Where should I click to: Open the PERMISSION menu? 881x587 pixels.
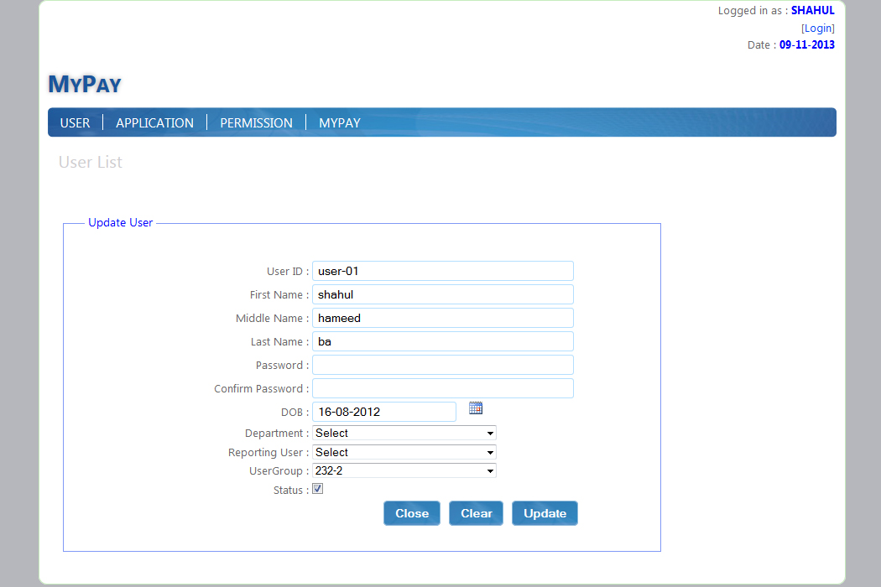256,123
